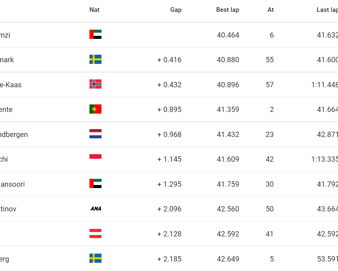This screenshot has width=338, height=271.
Task: Sort by the Best lap column header
Action: 228,10
